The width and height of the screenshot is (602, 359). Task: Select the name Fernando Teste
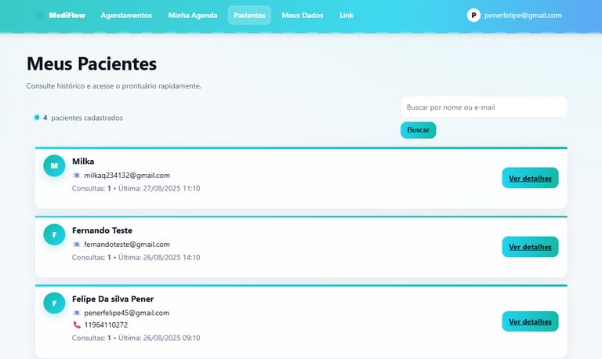102,230
